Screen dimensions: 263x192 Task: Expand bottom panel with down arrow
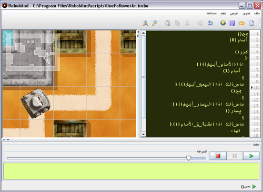8,140
